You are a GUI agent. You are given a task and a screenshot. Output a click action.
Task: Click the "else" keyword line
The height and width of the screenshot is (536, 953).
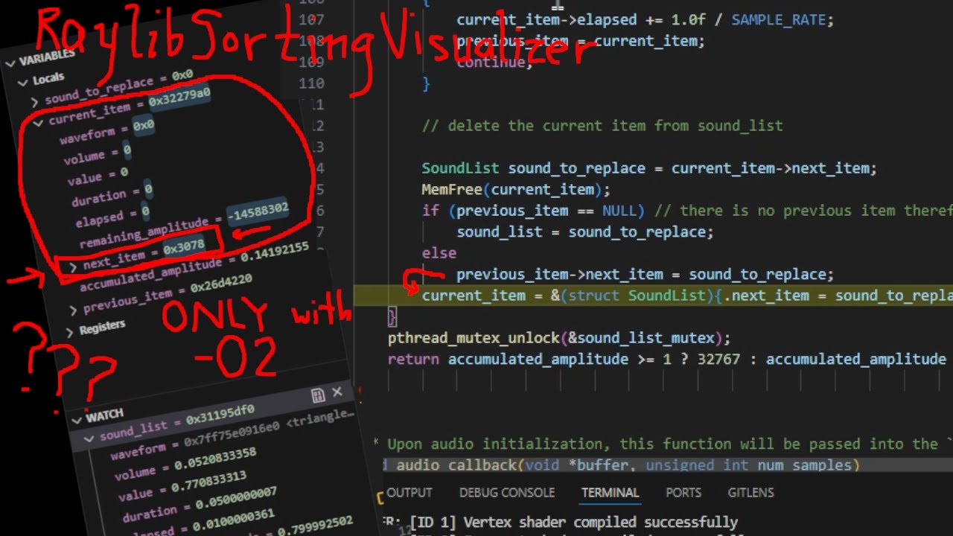click(439, 253)
